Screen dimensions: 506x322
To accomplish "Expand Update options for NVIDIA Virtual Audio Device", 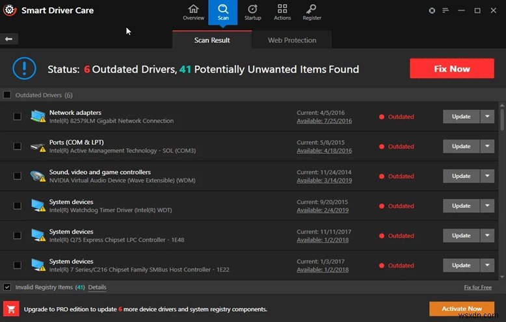I will pos(488,176).
